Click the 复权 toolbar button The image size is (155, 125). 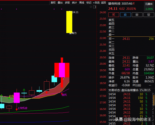[53, 3]
